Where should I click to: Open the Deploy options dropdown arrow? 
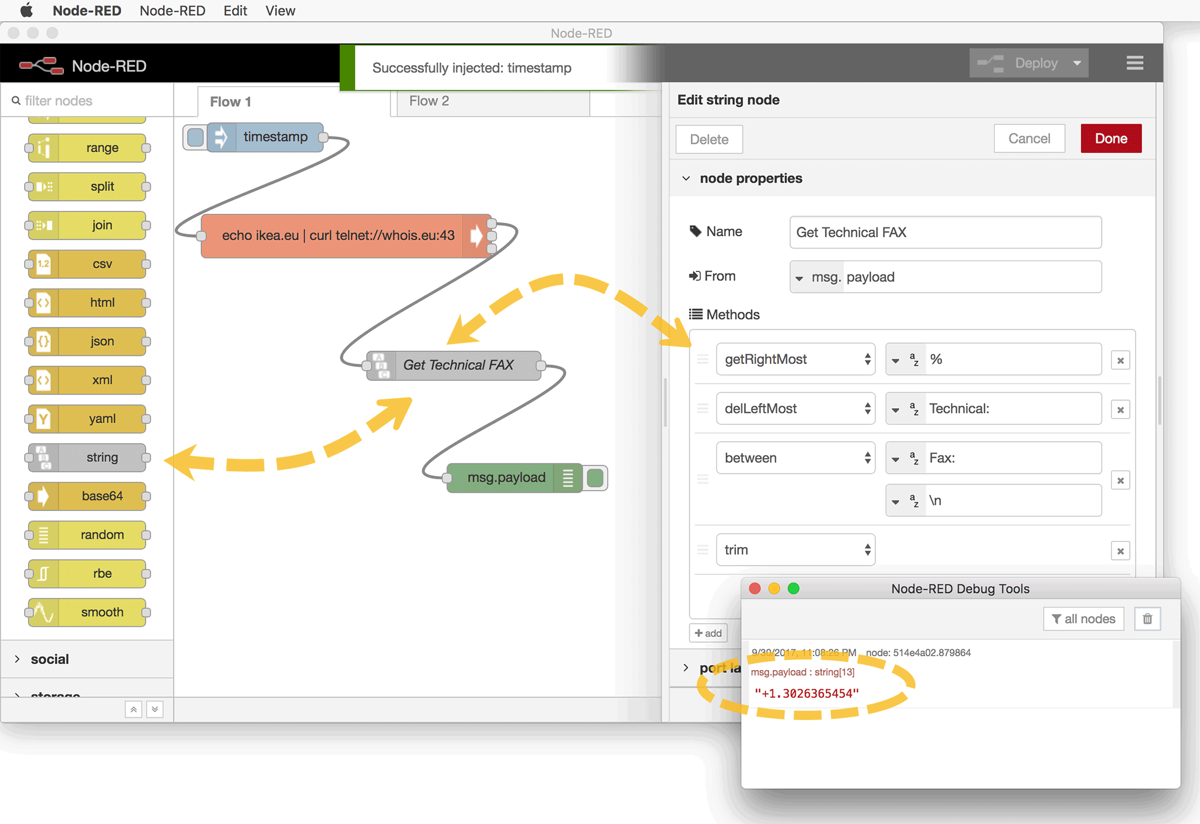1077,63
